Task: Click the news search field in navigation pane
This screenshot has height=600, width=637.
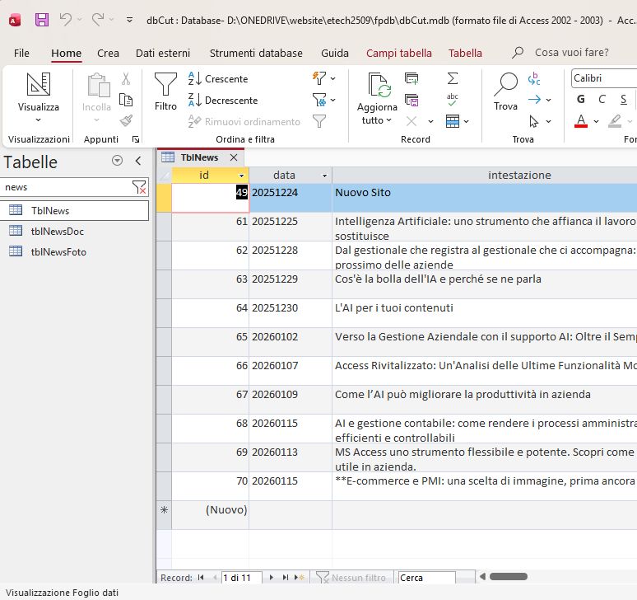Action: [67, 187]
